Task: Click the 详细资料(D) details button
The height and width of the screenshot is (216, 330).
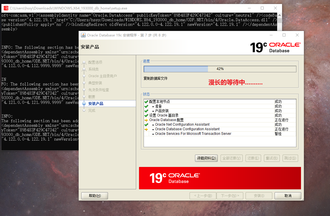Action: 206,158
